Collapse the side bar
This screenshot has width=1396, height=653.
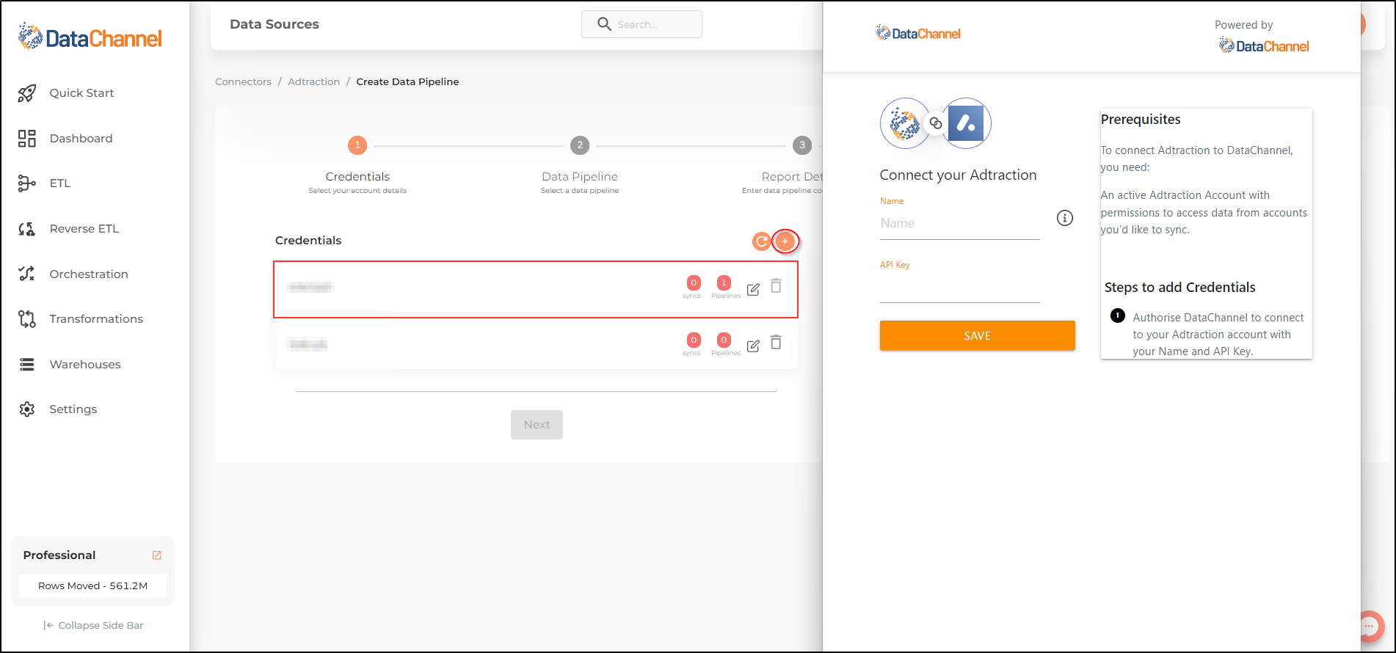click(x=93, y=625)
